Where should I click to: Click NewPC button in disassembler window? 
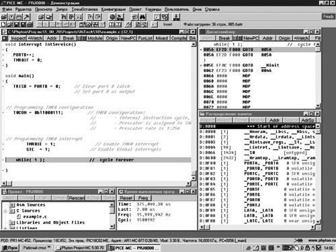pyautogui.click(x=251, y=38)
